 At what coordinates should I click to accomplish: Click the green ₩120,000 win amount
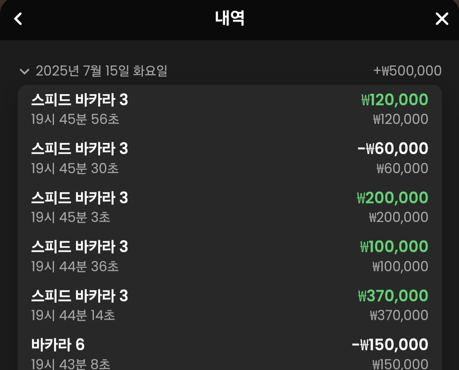pyautogui.click(x=394, y=100)
